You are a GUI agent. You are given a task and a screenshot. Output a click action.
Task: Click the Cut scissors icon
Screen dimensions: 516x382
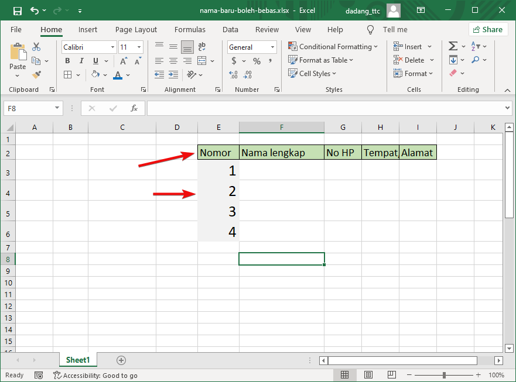36,47
